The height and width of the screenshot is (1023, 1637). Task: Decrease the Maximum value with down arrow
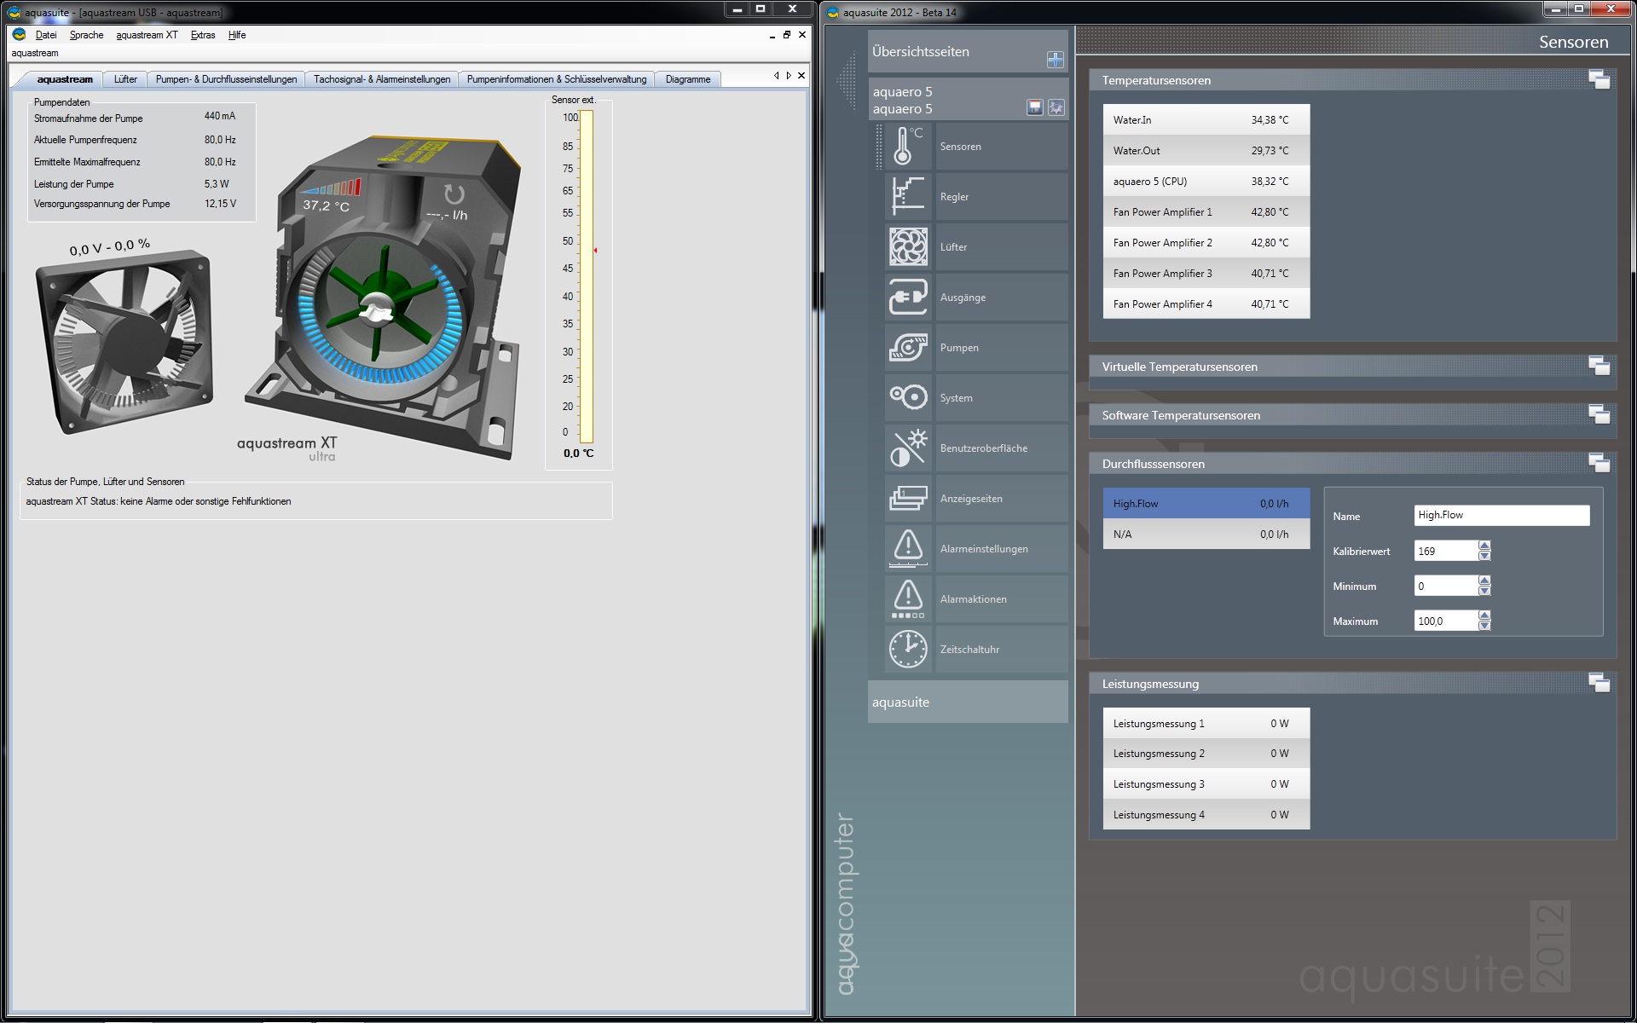click(x=1484, y=626)
